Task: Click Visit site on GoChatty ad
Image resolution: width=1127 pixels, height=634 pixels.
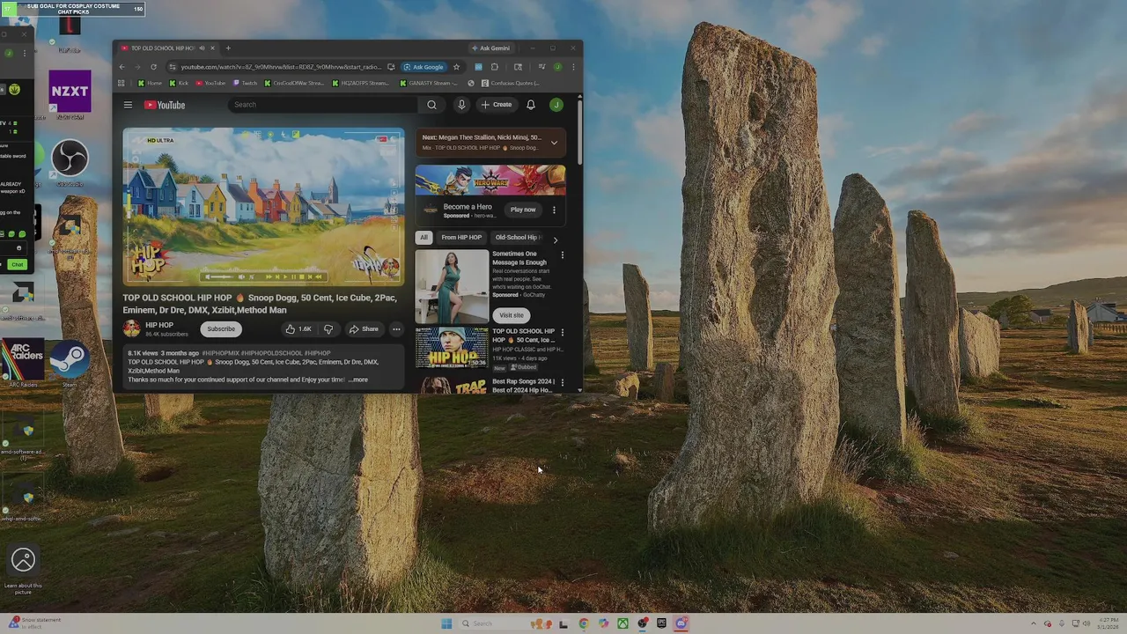Action: tap(512, 315)
